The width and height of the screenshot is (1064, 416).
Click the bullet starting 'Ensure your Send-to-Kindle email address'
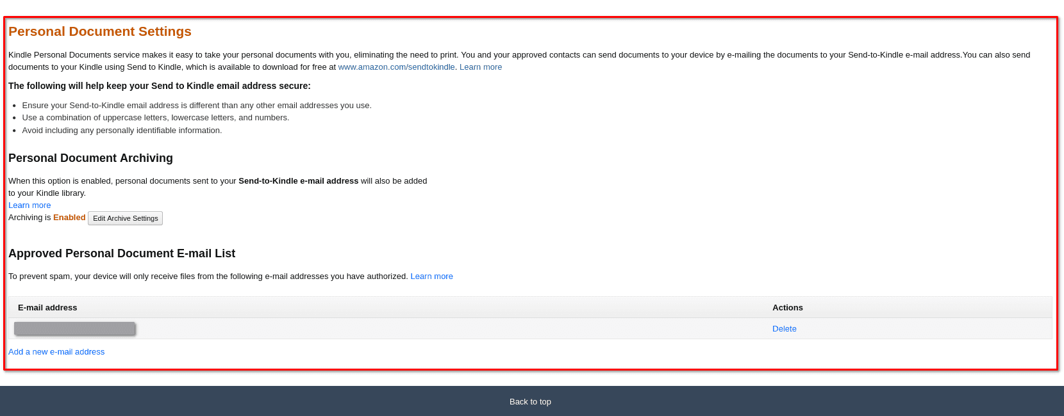click(197, 106)
